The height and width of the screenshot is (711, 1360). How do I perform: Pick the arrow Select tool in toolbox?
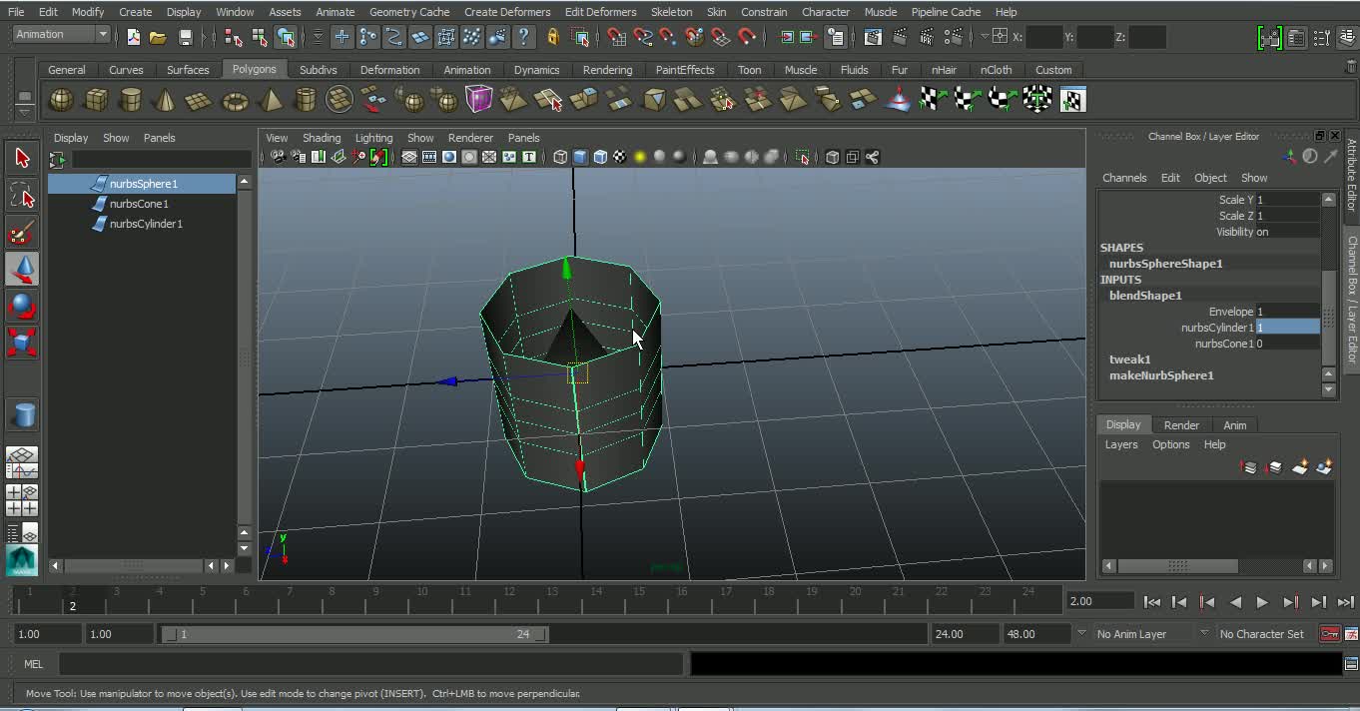[x=22, y=158]
